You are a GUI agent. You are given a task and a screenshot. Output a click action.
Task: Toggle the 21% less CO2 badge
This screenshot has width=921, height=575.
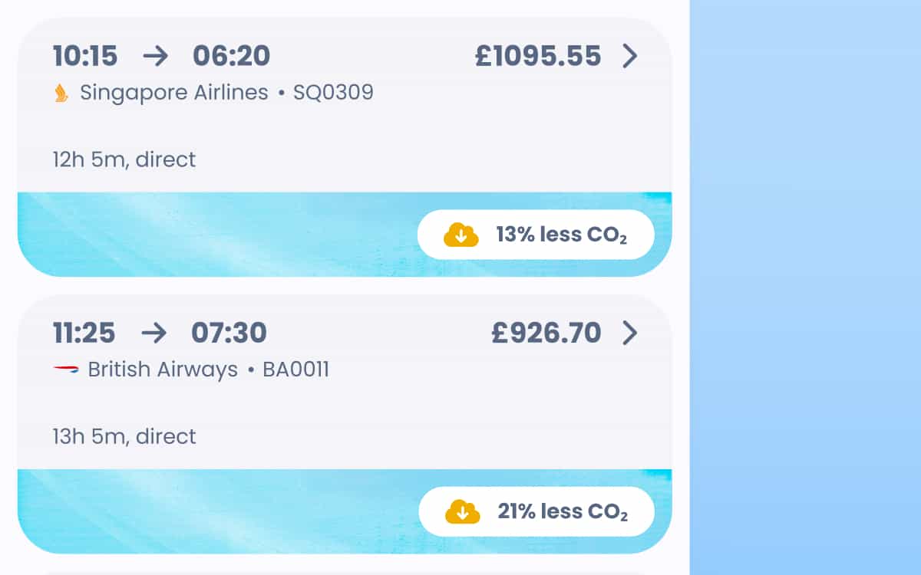(x=536, y=511)
